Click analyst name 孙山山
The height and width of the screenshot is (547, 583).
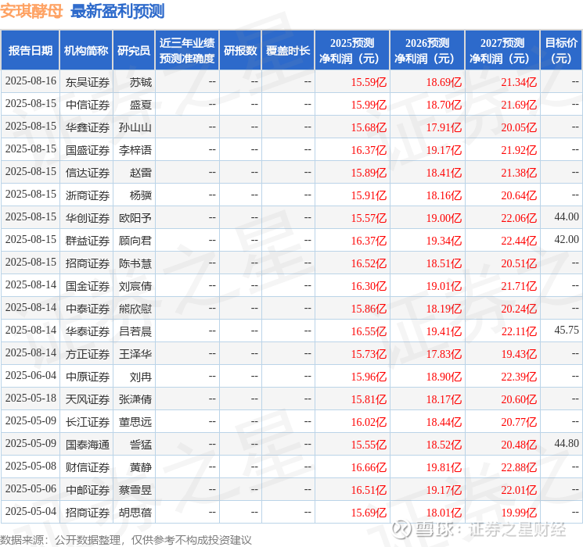tap(135, 127)
